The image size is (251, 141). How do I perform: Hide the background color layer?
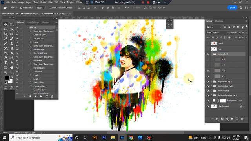point(207,101)
